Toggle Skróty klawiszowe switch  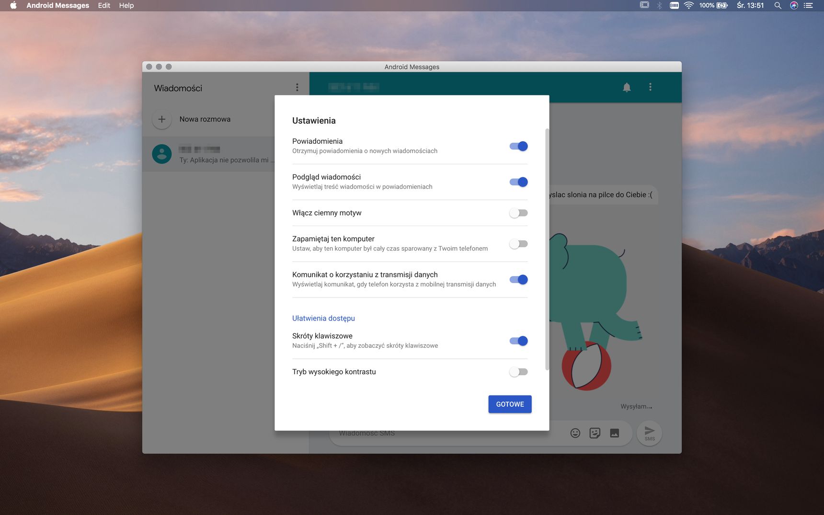(518, 341)
